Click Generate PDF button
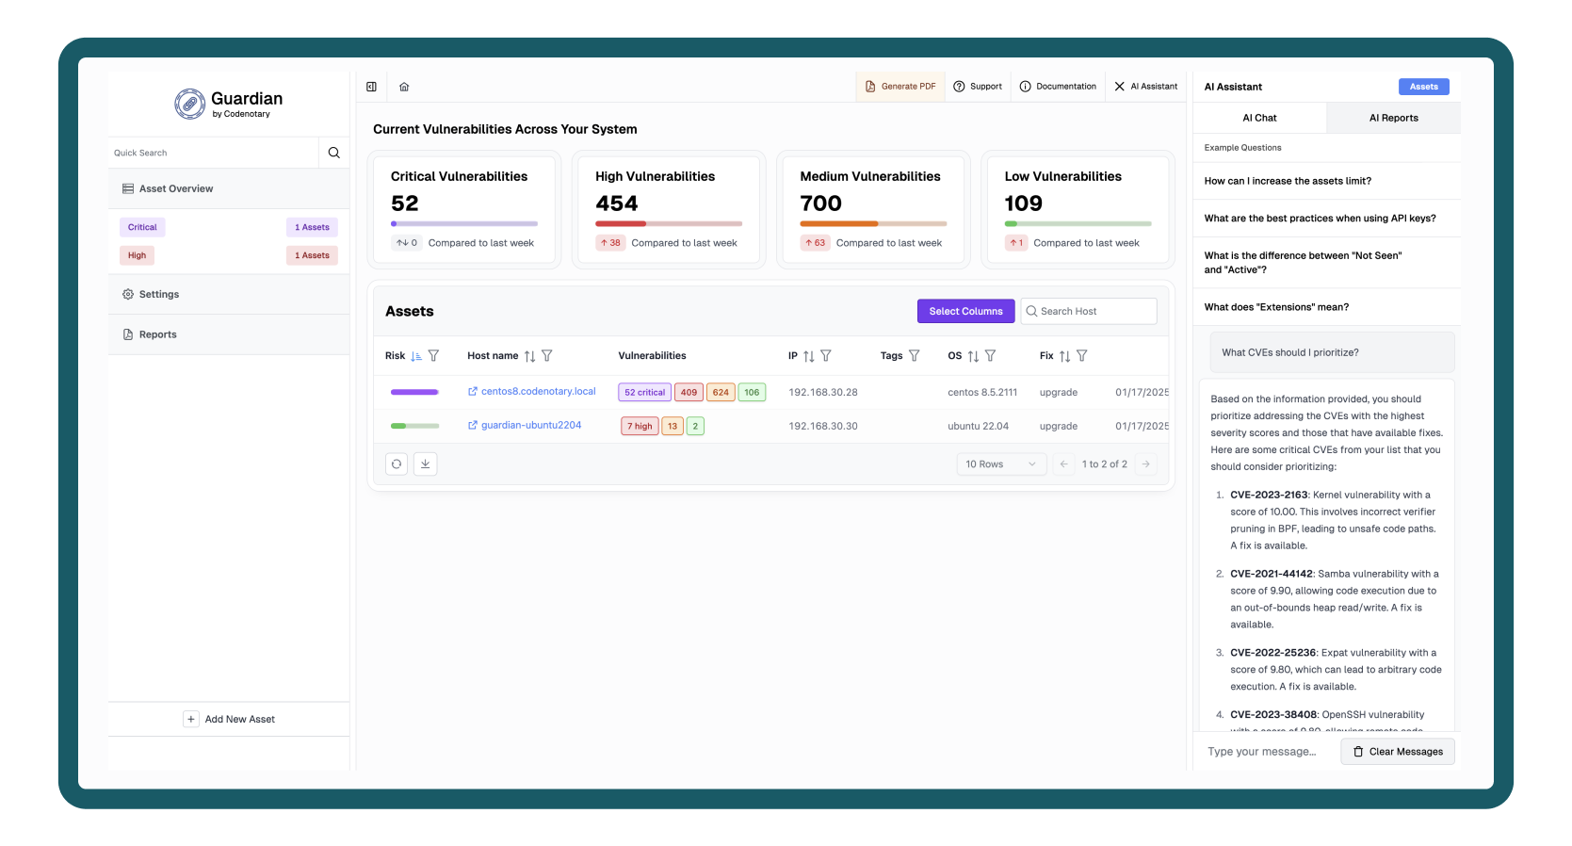Viewport: 1572px width, 846px height. [x=900, y=87]
